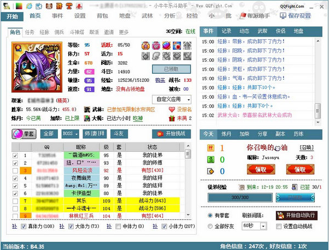Image resolution: width=329 pixels, height=250 pixels.
Task: Open the 副本 tab
Action: (280, 134)
